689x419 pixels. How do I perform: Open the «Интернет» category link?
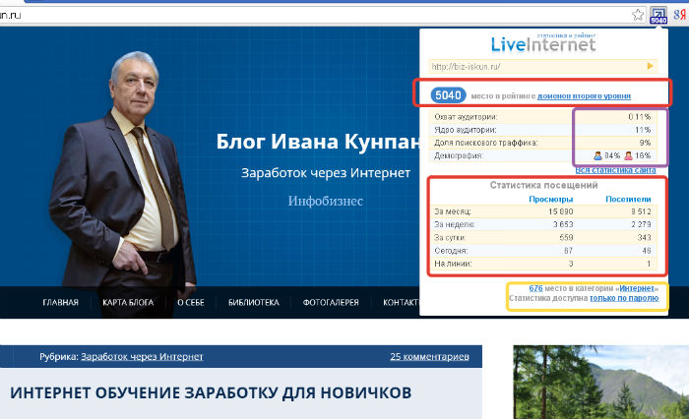tap(637, 288)
